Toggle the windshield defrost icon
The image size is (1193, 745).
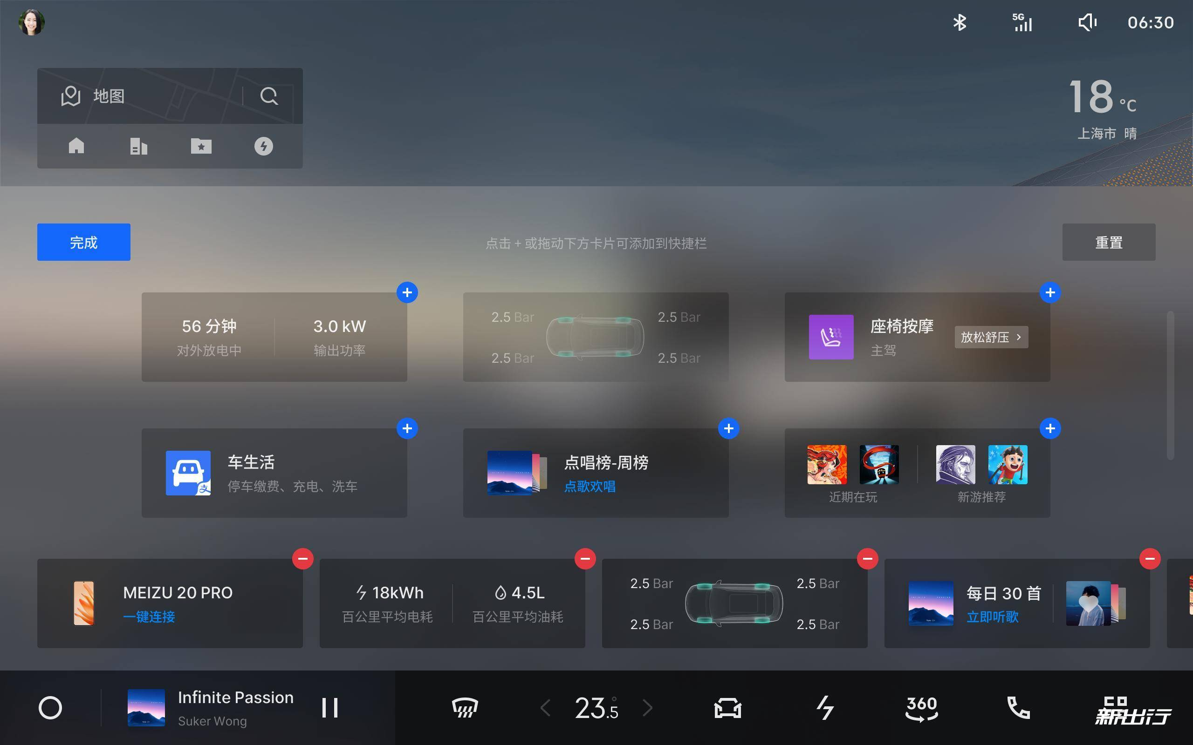(465, 708)
